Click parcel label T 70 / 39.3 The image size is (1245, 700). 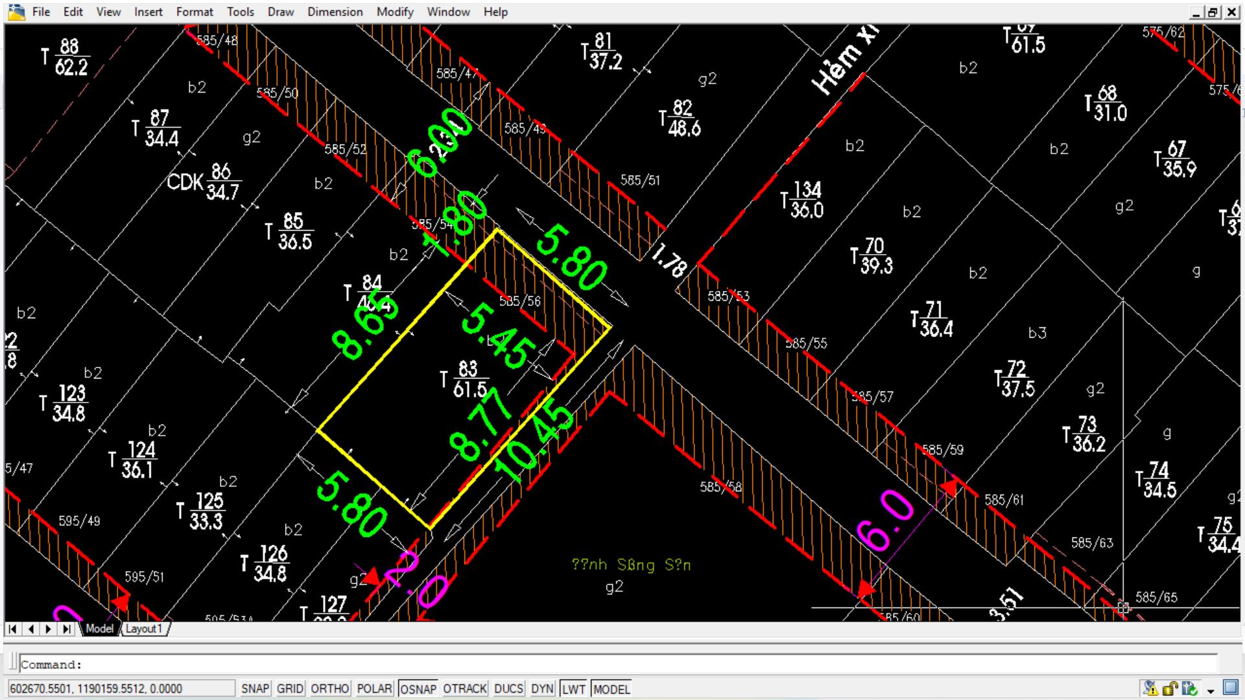point(871,255)
